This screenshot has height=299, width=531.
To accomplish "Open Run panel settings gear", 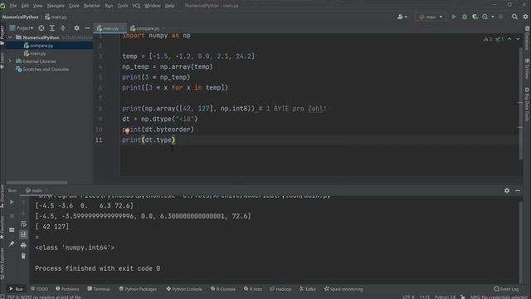I will [507, 190].
